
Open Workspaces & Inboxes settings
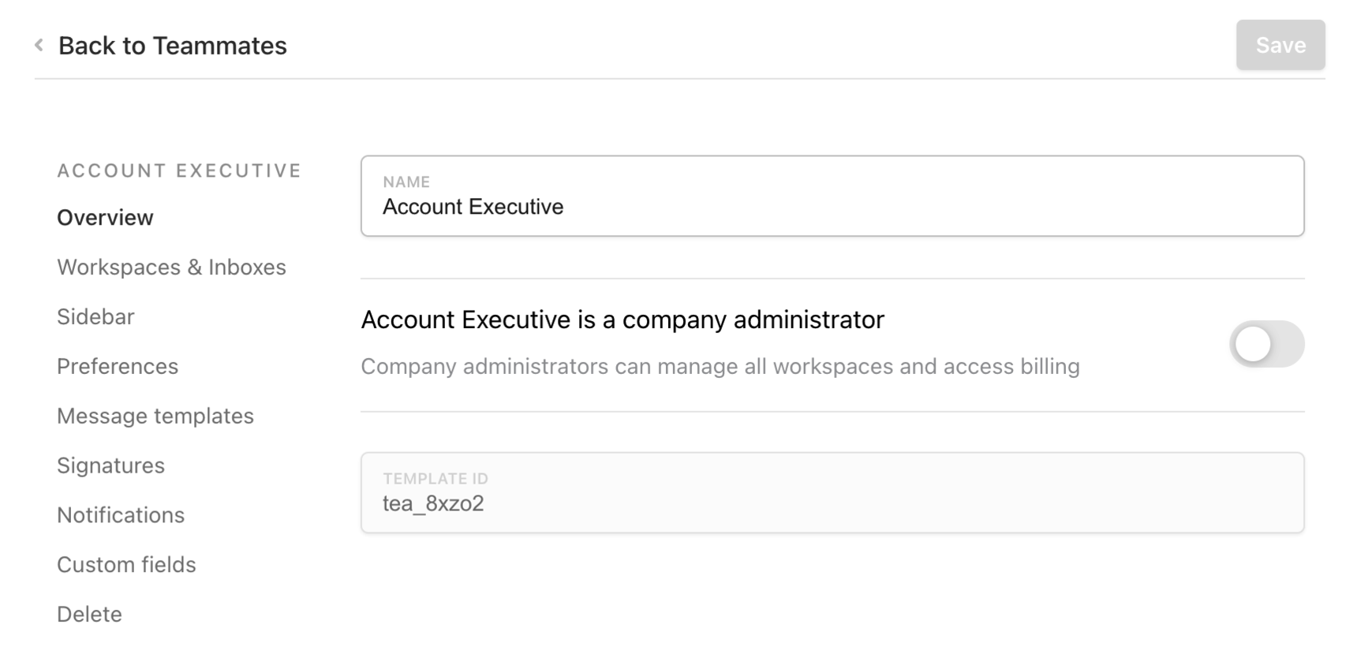(171, 267)
